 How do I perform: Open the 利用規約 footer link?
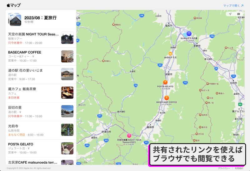[x=239, y=168]
